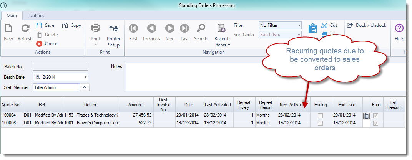The height and width of the screenshot is (160, 412).
Task: Click trash icon on quote 100004 row
Action: tap(367, 116)
